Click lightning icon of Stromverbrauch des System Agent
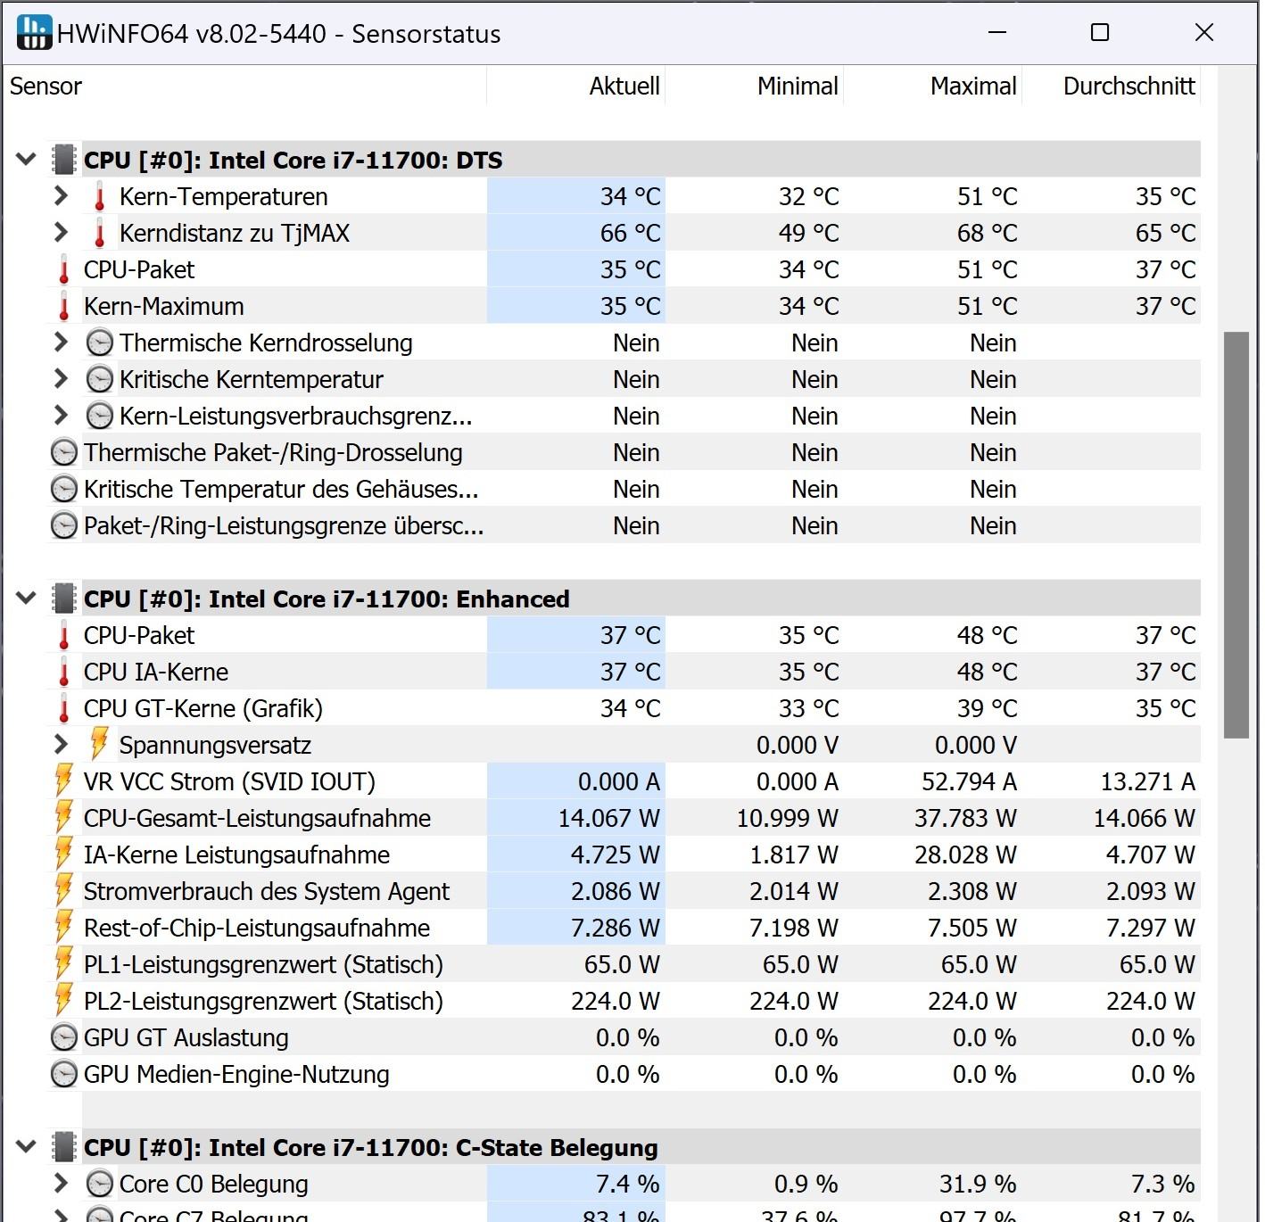 click(x=63, y=890)
